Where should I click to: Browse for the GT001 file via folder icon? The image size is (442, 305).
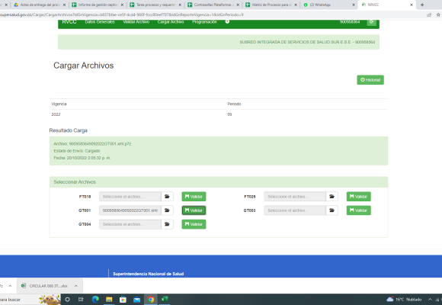pyautogui.click(x=167, y=210)
